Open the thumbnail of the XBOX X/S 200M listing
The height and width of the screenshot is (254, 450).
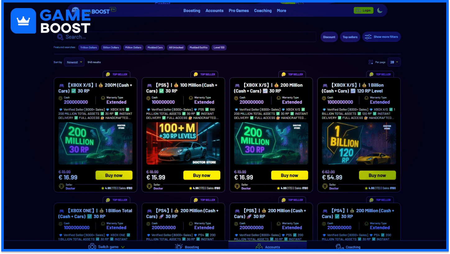pyautogui.click(x=95, y=143)
